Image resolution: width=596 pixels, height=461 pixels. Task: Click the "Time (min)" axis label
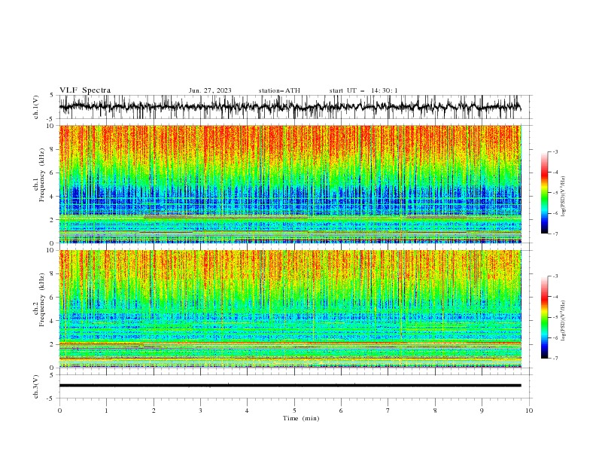301,418
